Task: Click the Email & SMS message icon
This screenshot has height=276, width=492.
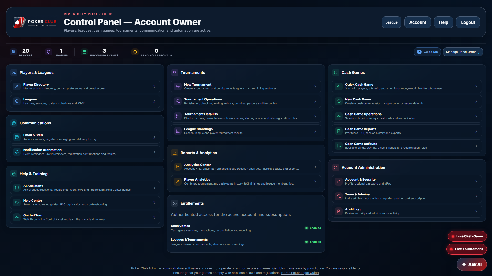Action: coord(17,137)
